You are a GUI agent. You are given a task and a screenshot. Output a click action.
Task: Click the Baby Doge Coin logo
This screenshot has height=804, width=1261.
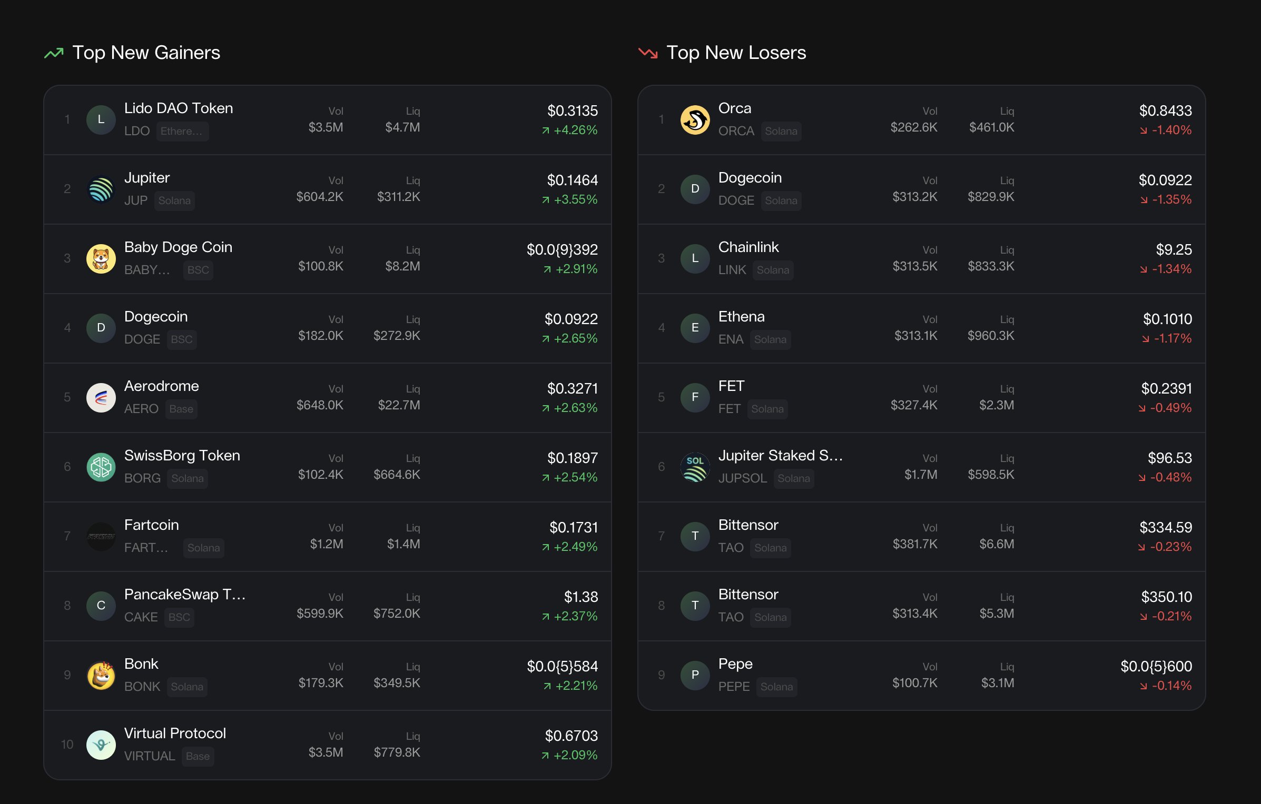pyautogui.click(x=101, y=258)
